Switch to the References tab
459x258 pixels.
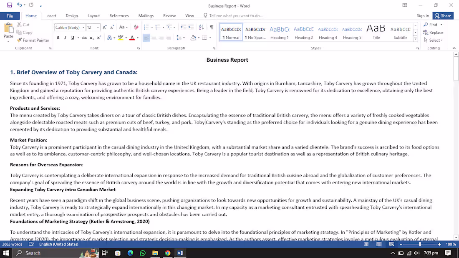[x=119, y=16]
